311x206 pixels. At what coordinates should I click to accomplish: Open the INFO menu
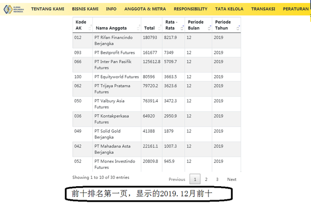(x=111, y=9)
